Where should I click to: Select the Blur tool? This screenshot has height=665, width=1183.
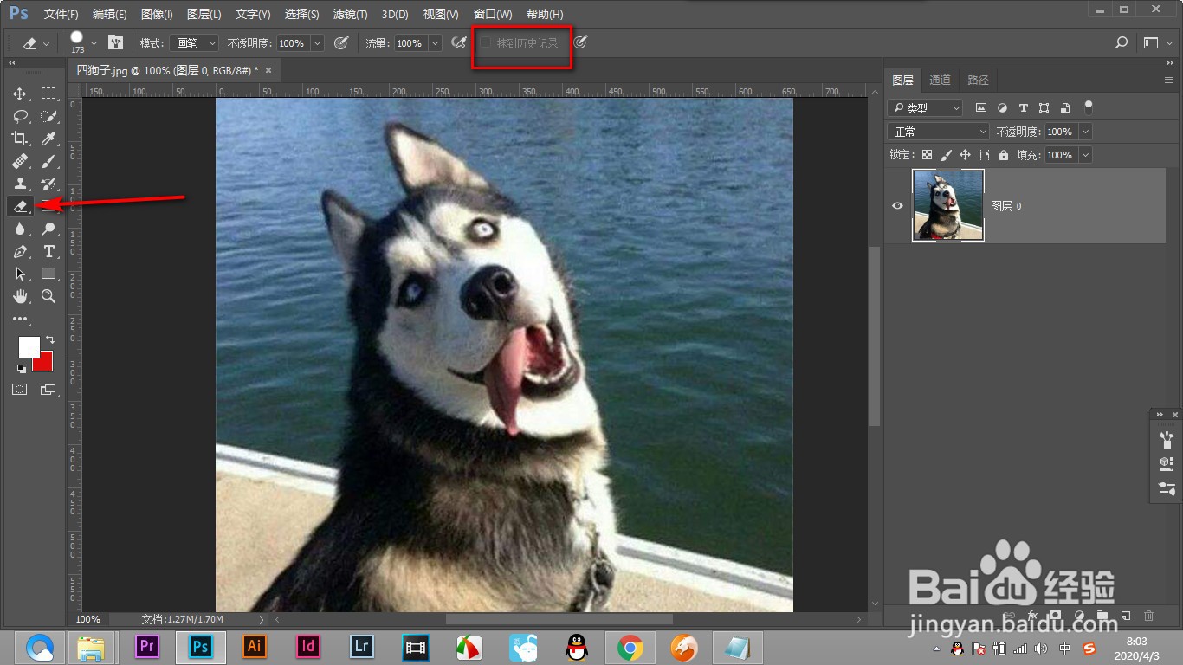[19, 229]
